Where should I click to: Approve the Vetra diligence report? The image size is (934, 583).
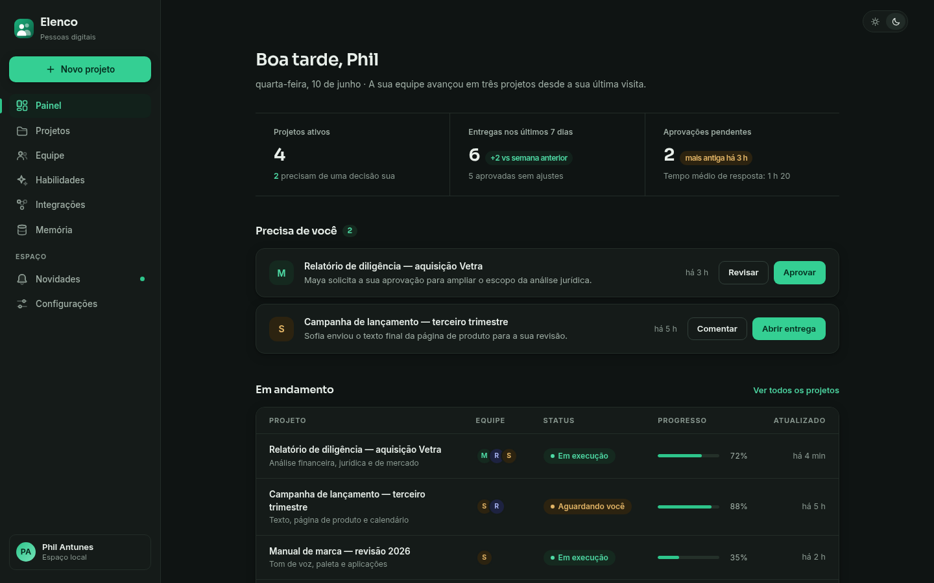pos(800,273)
